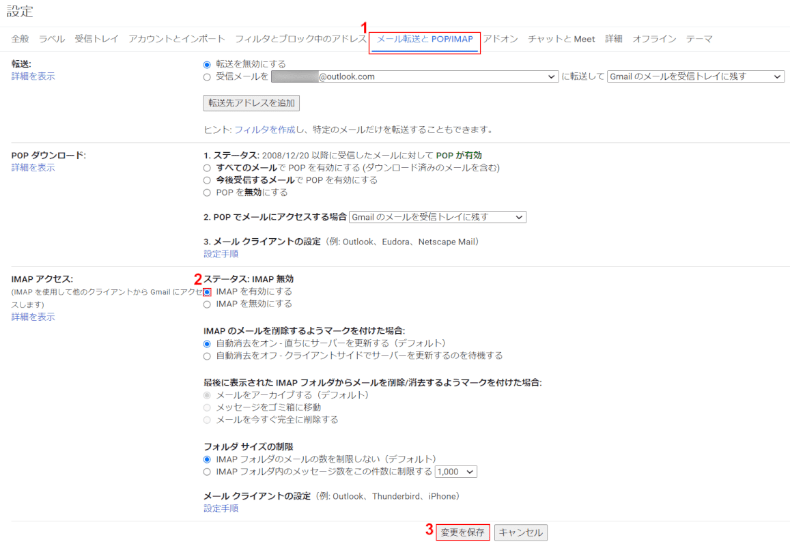Enable POP for 今後受信するメール
Screen dimensions: 790x546
(x=207, y=180)
